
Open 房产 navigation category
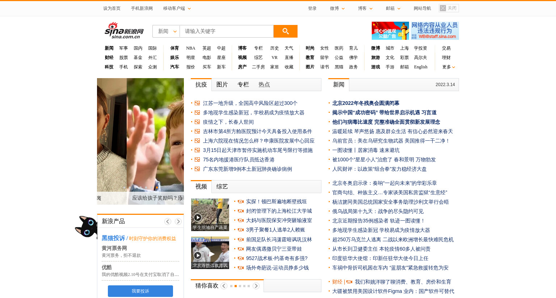(242, 67)
